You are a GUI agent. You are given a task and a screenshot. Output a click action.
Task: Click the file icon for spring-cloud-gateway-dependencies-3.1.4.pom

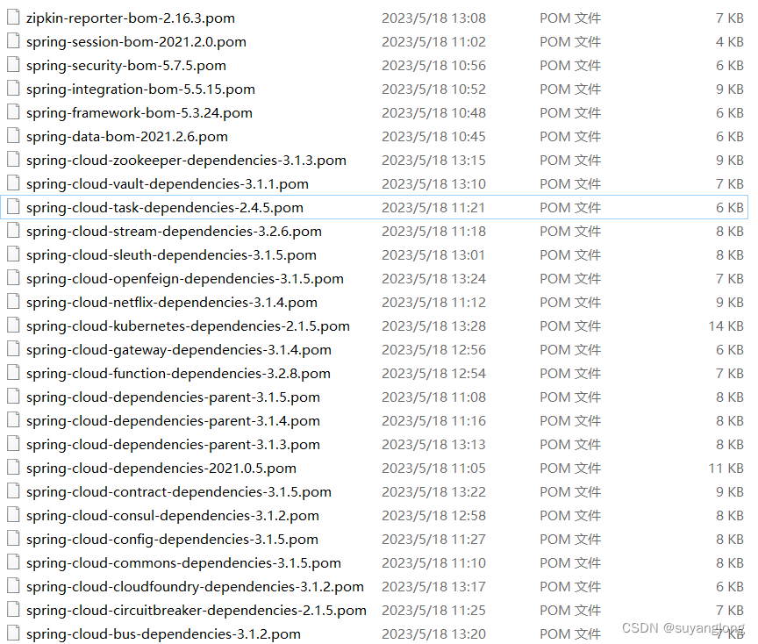[13, 349]
